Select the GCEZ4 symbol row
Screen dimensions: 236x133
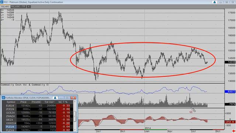(x=10, y=113)
